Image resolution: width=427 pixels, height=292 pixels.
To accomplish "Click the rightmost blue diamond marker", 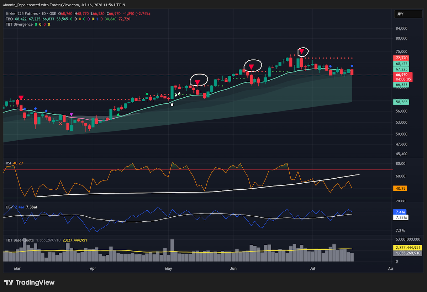I will 352,66.
